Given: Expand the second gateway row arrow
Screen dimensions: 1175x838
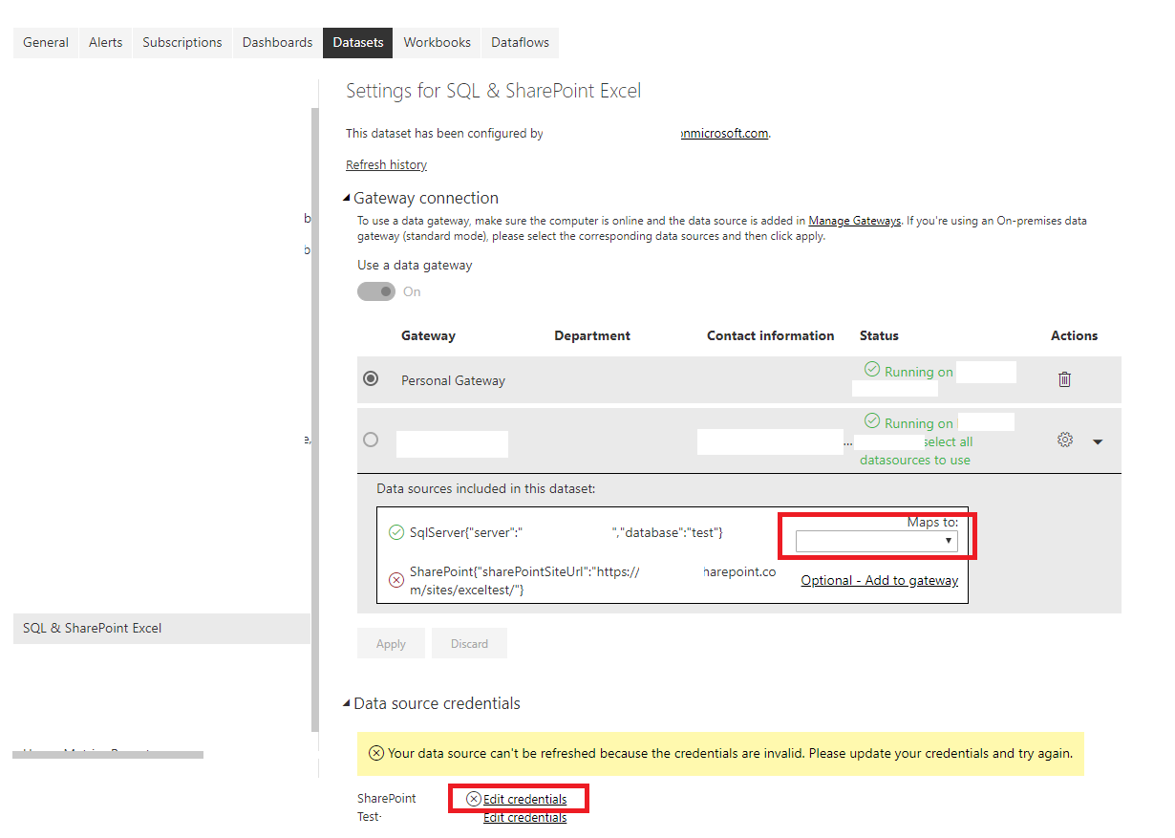Looking at the screenshot, I should coord(1098,441).
